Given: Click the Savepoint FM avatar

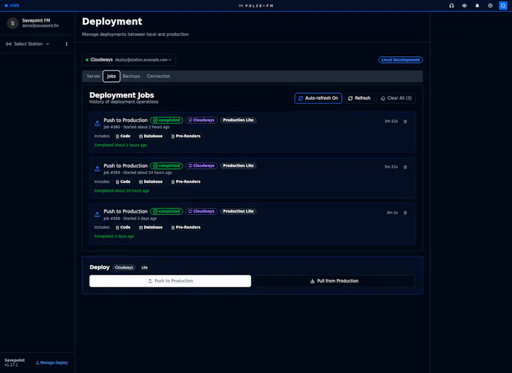Looking at the screenshot, I should [x=13, y=23].
